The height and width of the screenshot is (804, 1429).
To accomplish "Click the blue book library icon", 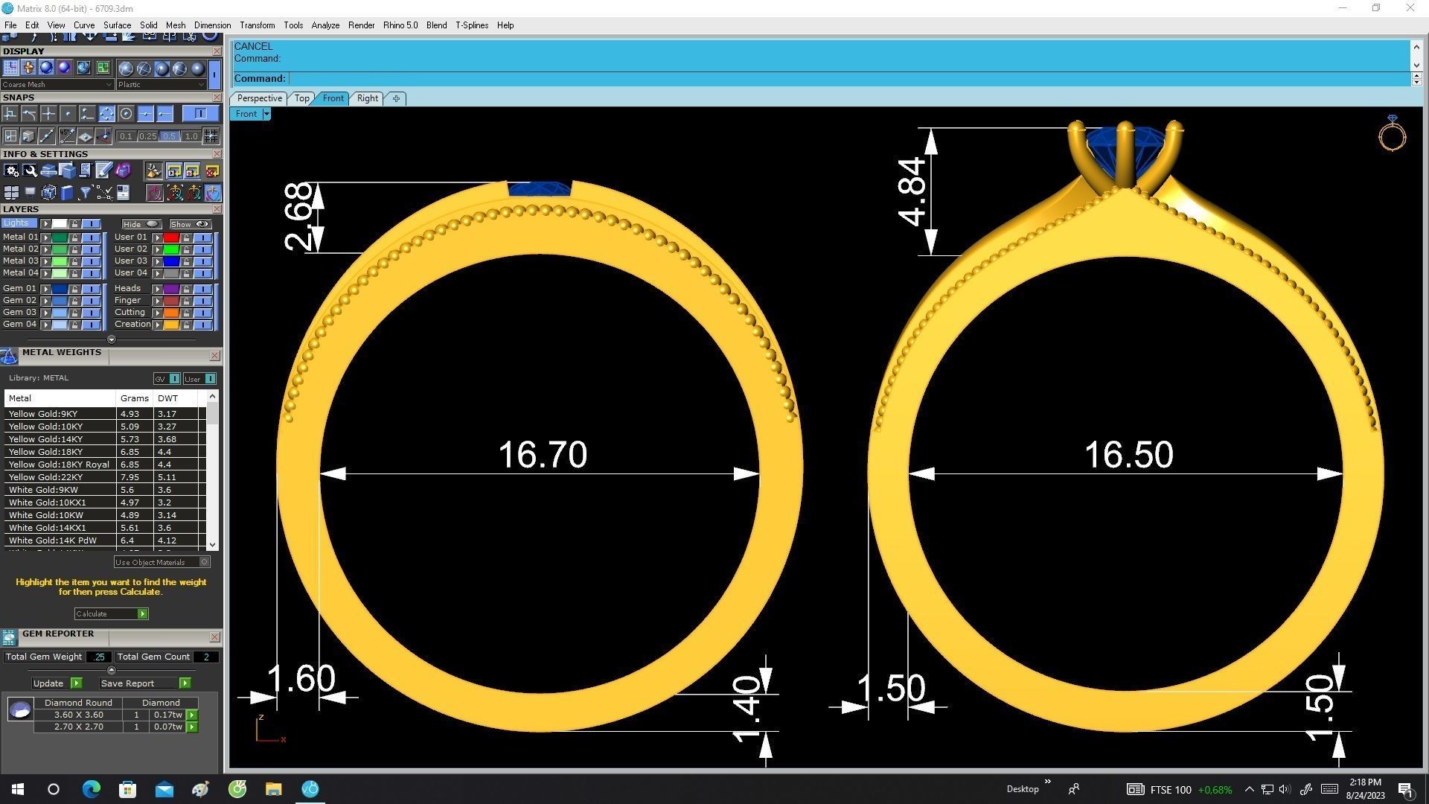I will [67, 193].
